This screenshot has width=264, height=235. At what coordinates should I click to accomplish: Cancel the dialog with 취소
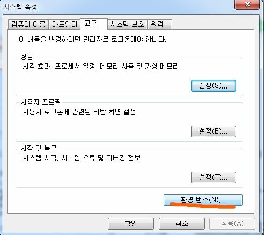(x=182, y=224)
